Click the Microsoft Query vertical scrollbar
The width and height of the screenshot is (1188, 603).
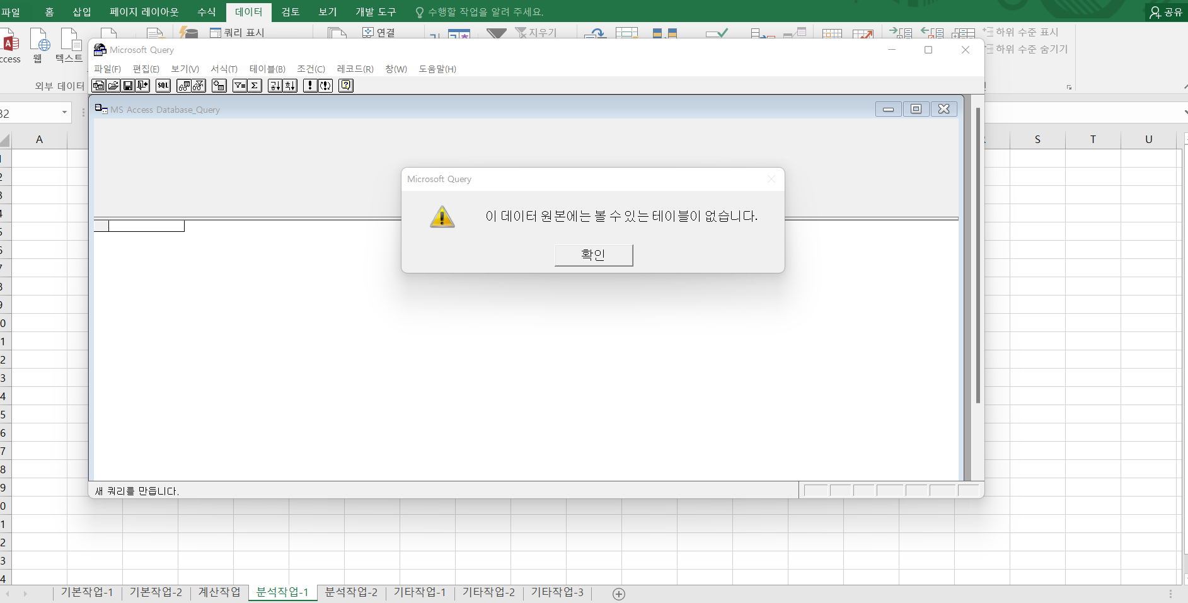pos(978,255)
